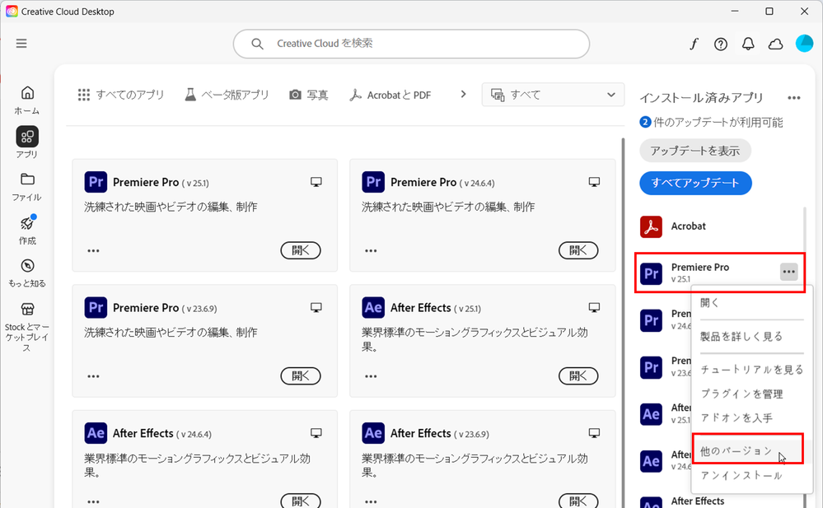Click Premiere Pro v25.1 icon in installed list
The width and height of the screenshot is (823, 508).
[651, 273]
